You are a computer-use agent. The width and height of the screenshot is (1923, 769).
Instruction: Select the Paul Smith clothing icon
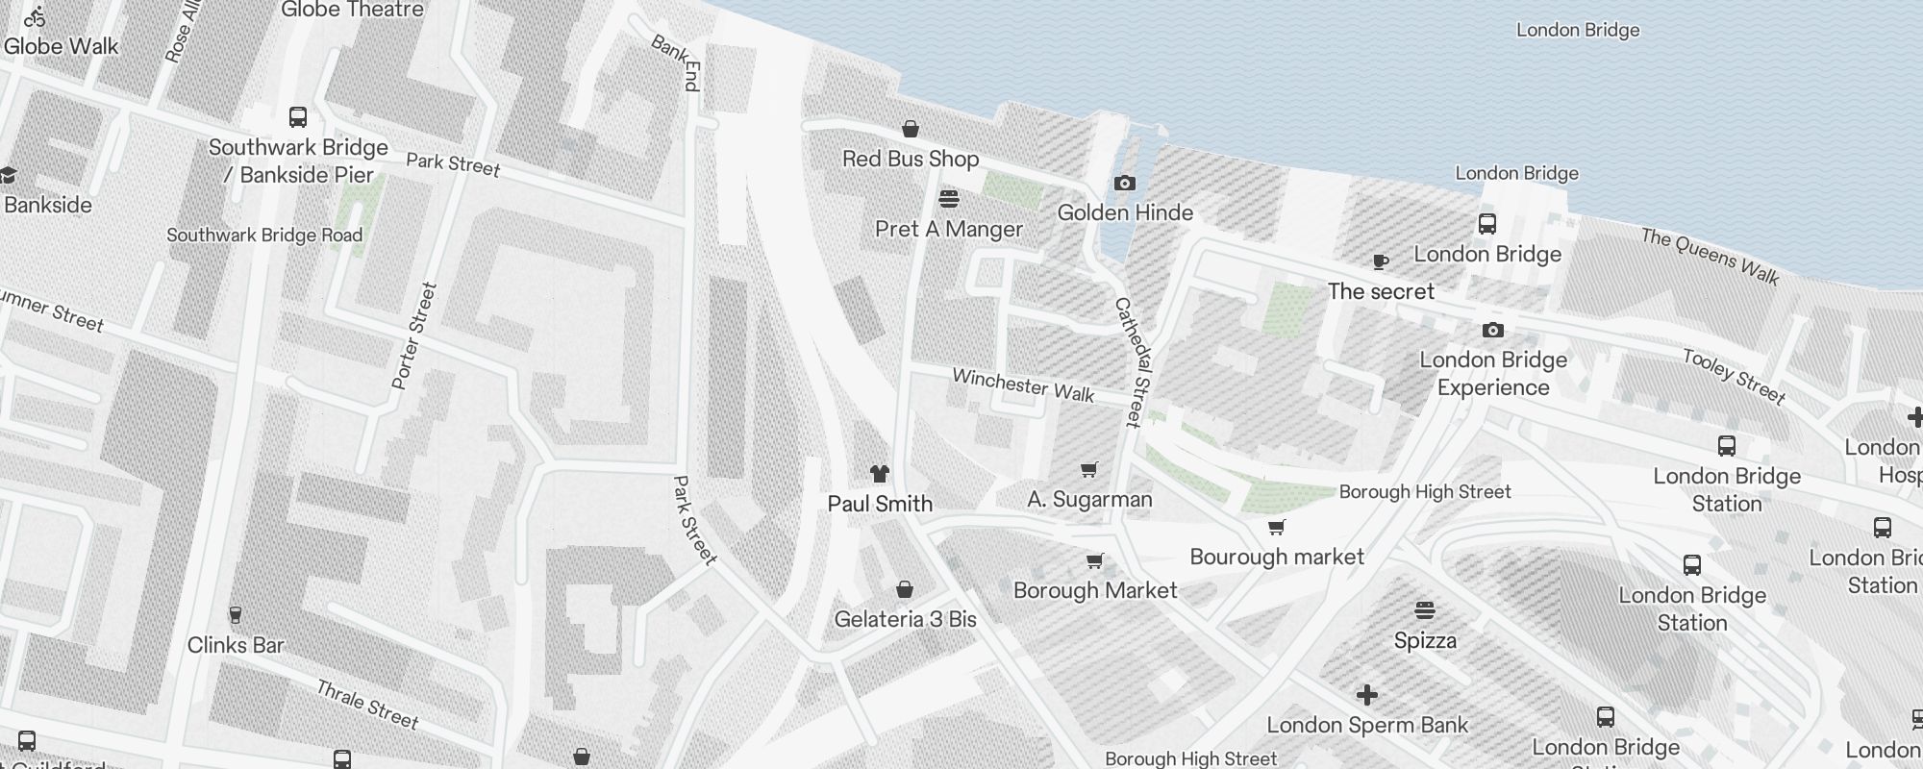click(879, 473)
